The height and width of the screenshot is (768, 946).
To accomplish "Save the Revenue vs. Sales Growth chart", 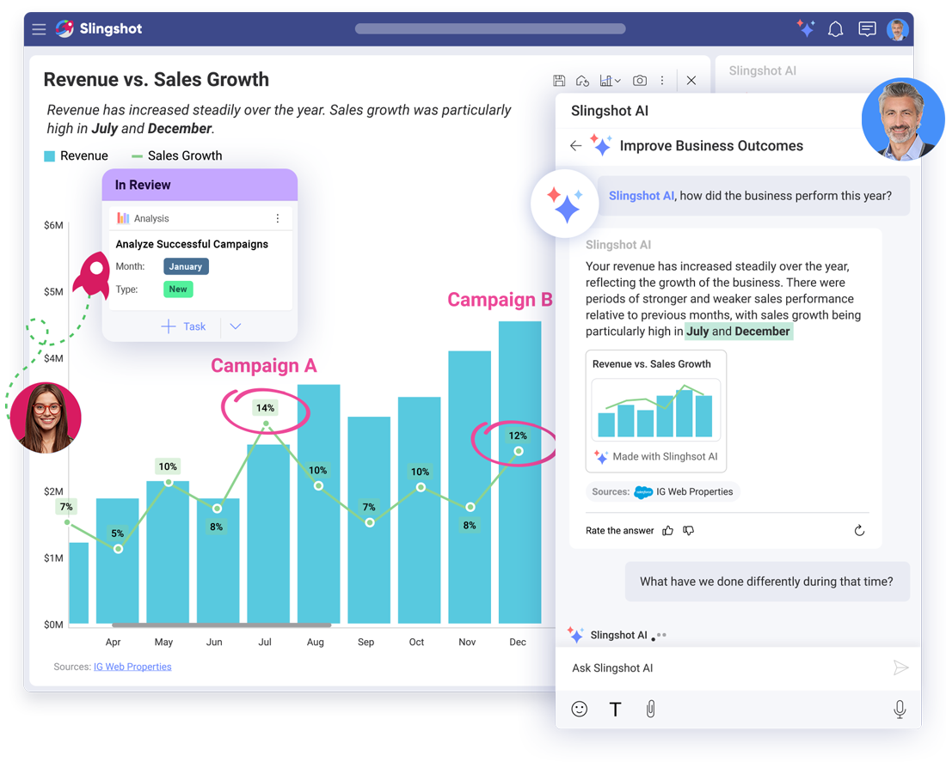I will [559, 80].
